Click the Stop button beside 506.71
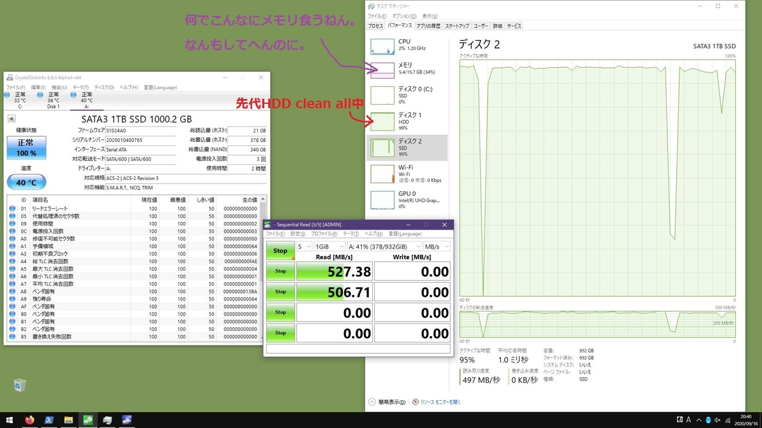This screenshot has height=428, width=762. pyautogui.click(x=280, y=292)
